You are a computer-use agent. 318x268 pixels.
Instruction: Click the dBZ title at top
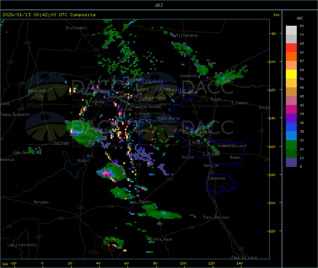click(159, 5)
